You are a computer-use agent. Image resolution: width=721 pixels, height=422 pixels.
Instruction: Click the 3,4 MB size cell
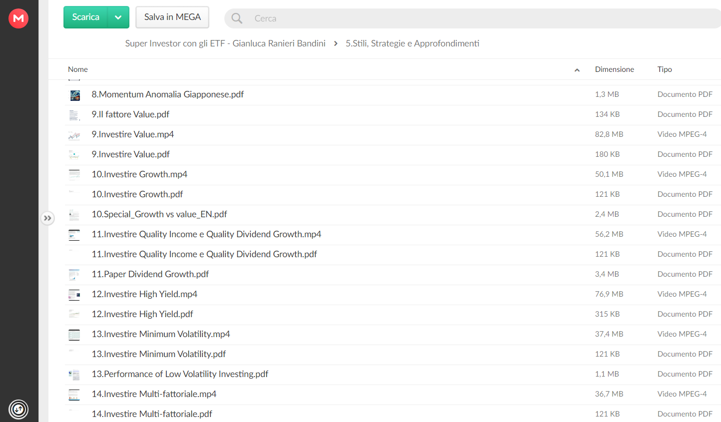[x=607, y=274]
